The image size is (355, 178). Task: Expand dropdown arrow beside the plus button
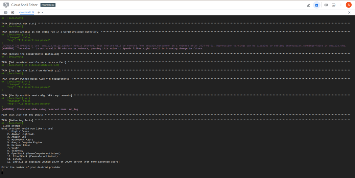click(x=42, y=13)
